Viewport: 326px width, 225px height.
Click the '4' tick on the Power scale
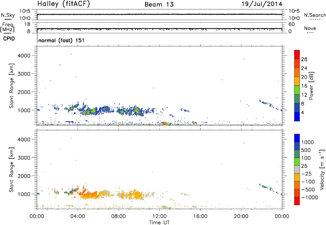click(x=302, y=112)
